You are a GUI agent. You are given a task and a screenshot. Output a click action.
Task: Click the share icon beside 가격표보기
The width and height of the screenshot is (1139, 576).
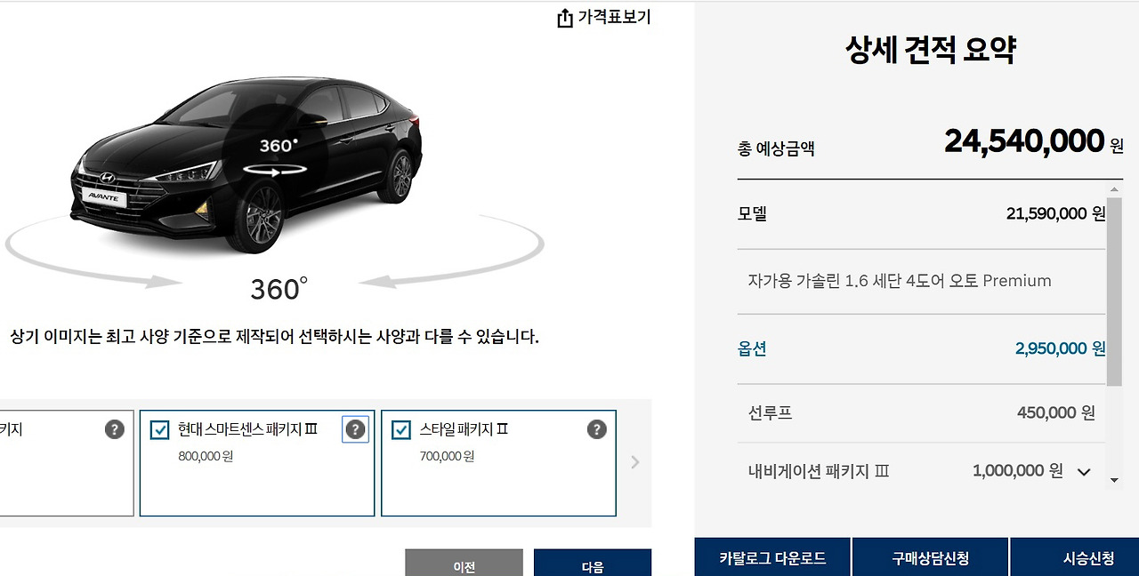point(565,18)
